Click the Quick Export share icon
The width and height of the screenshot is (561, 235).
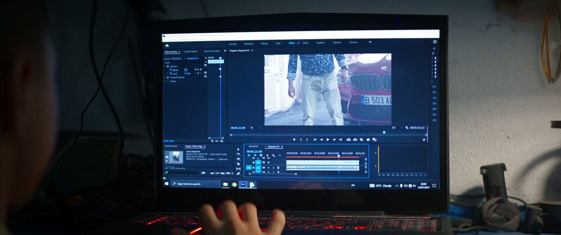pyautogui.click(x=435, y=42)
